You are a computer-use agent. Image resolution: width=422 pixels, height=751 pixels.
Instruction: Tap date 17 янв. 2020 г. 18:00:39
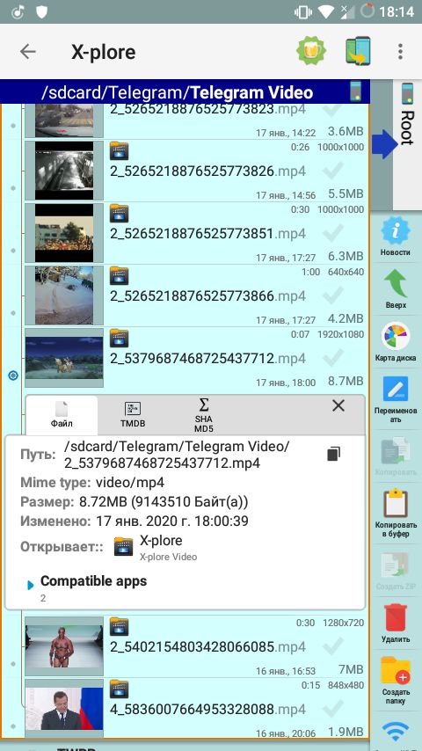[x=172, y=521]
